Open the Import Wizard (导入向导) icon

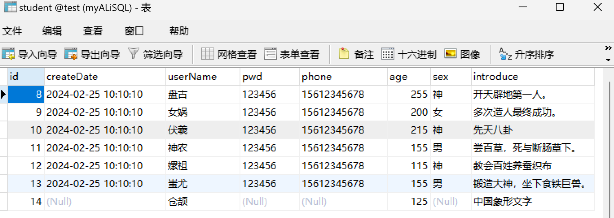8,54
